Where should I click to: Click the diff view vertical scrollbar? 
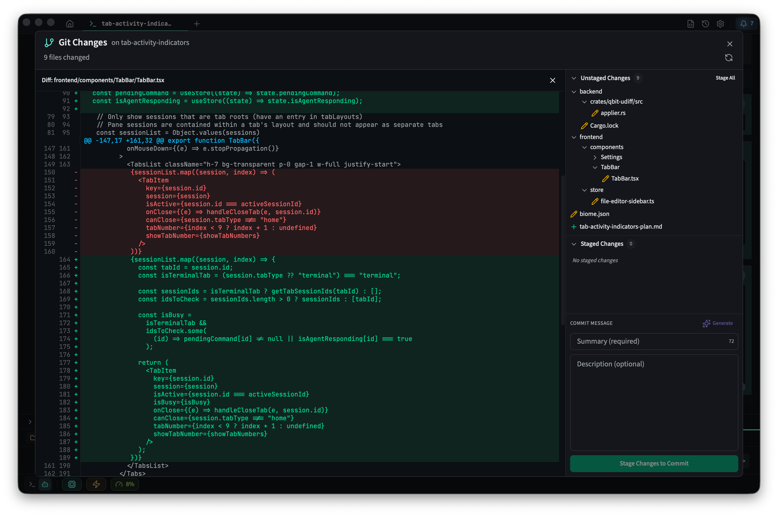click(563, 250)
